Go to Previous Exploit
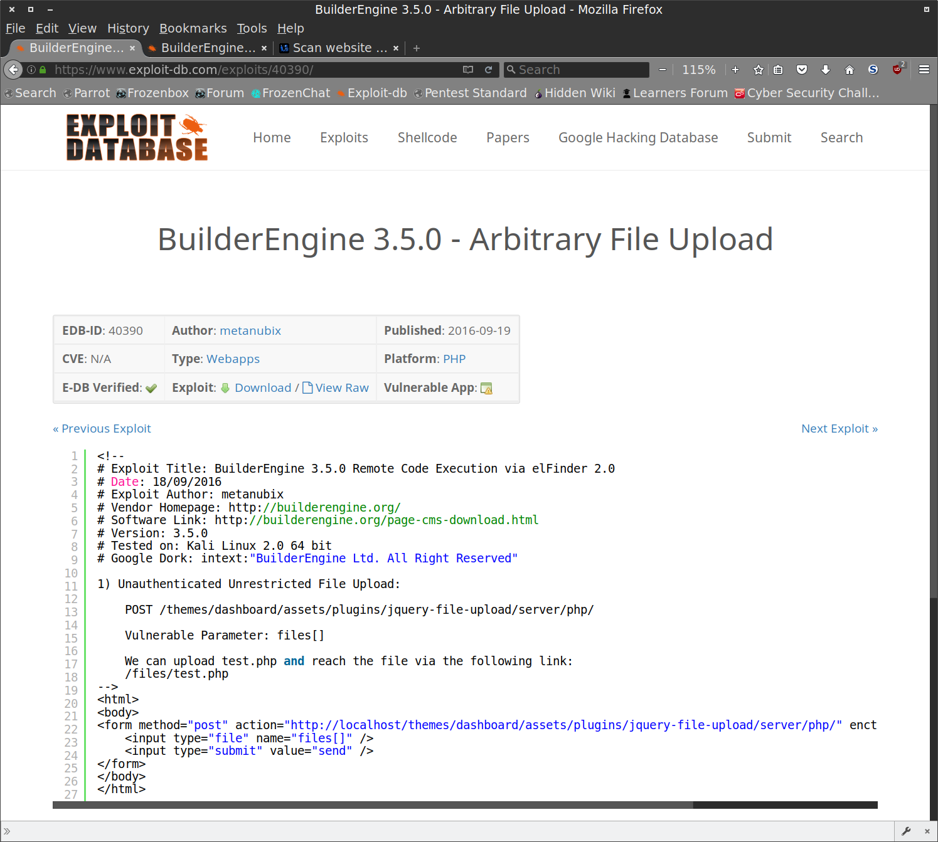This screenshot has height=842, width=938. [102, 429]
